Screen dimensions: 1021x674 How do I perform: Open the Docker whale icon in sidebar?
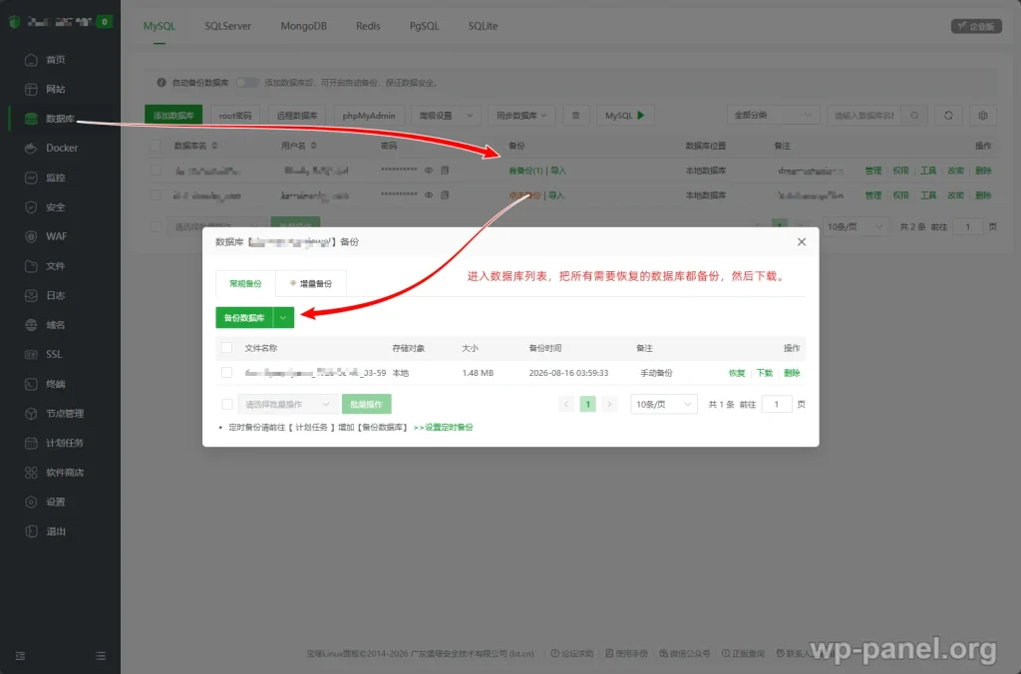point(31,148)
